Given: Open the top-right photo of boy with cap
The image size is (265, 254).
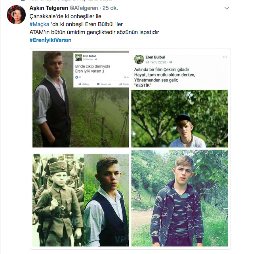Looking at the screenshot, I should pyautogui.click(x=179, y=118).
